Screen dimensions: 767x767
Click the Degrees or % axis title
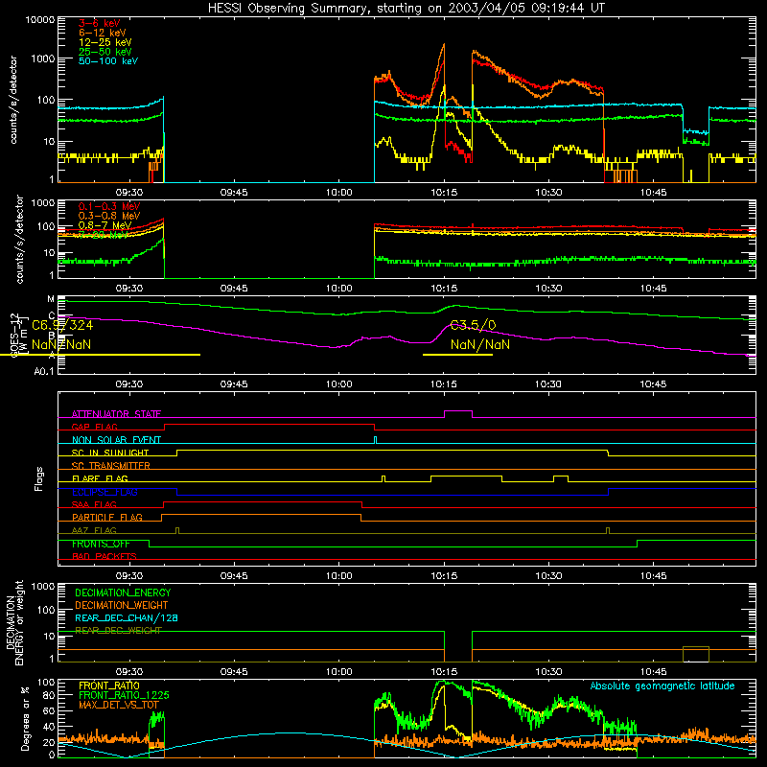click(25, 719)
